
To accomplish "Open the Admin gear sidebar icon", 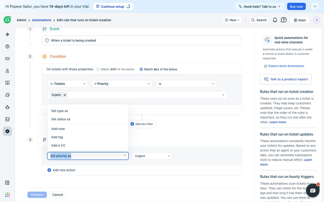I will [x=8, y=131].
